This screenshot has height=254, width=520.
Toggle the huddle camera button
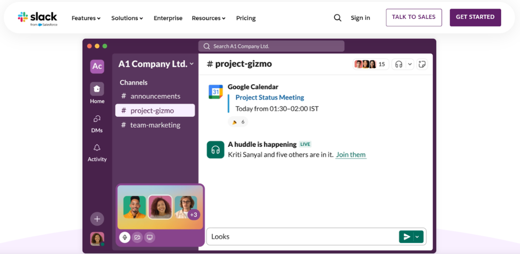click(137, 237)
